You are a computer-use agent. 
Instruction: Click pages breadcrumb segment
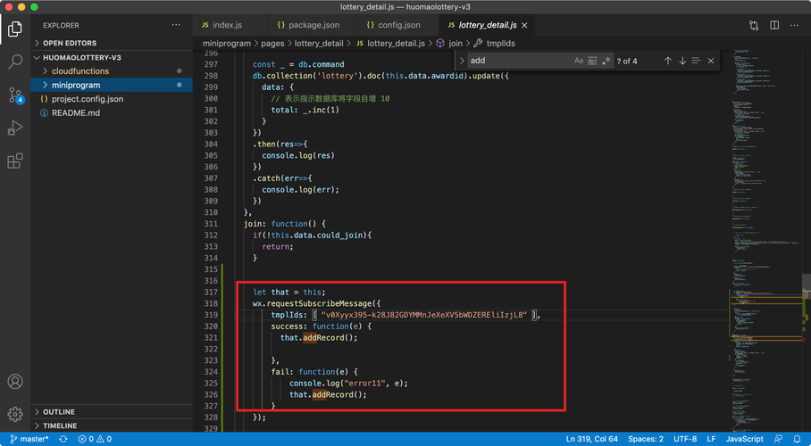tap(272, 44)
